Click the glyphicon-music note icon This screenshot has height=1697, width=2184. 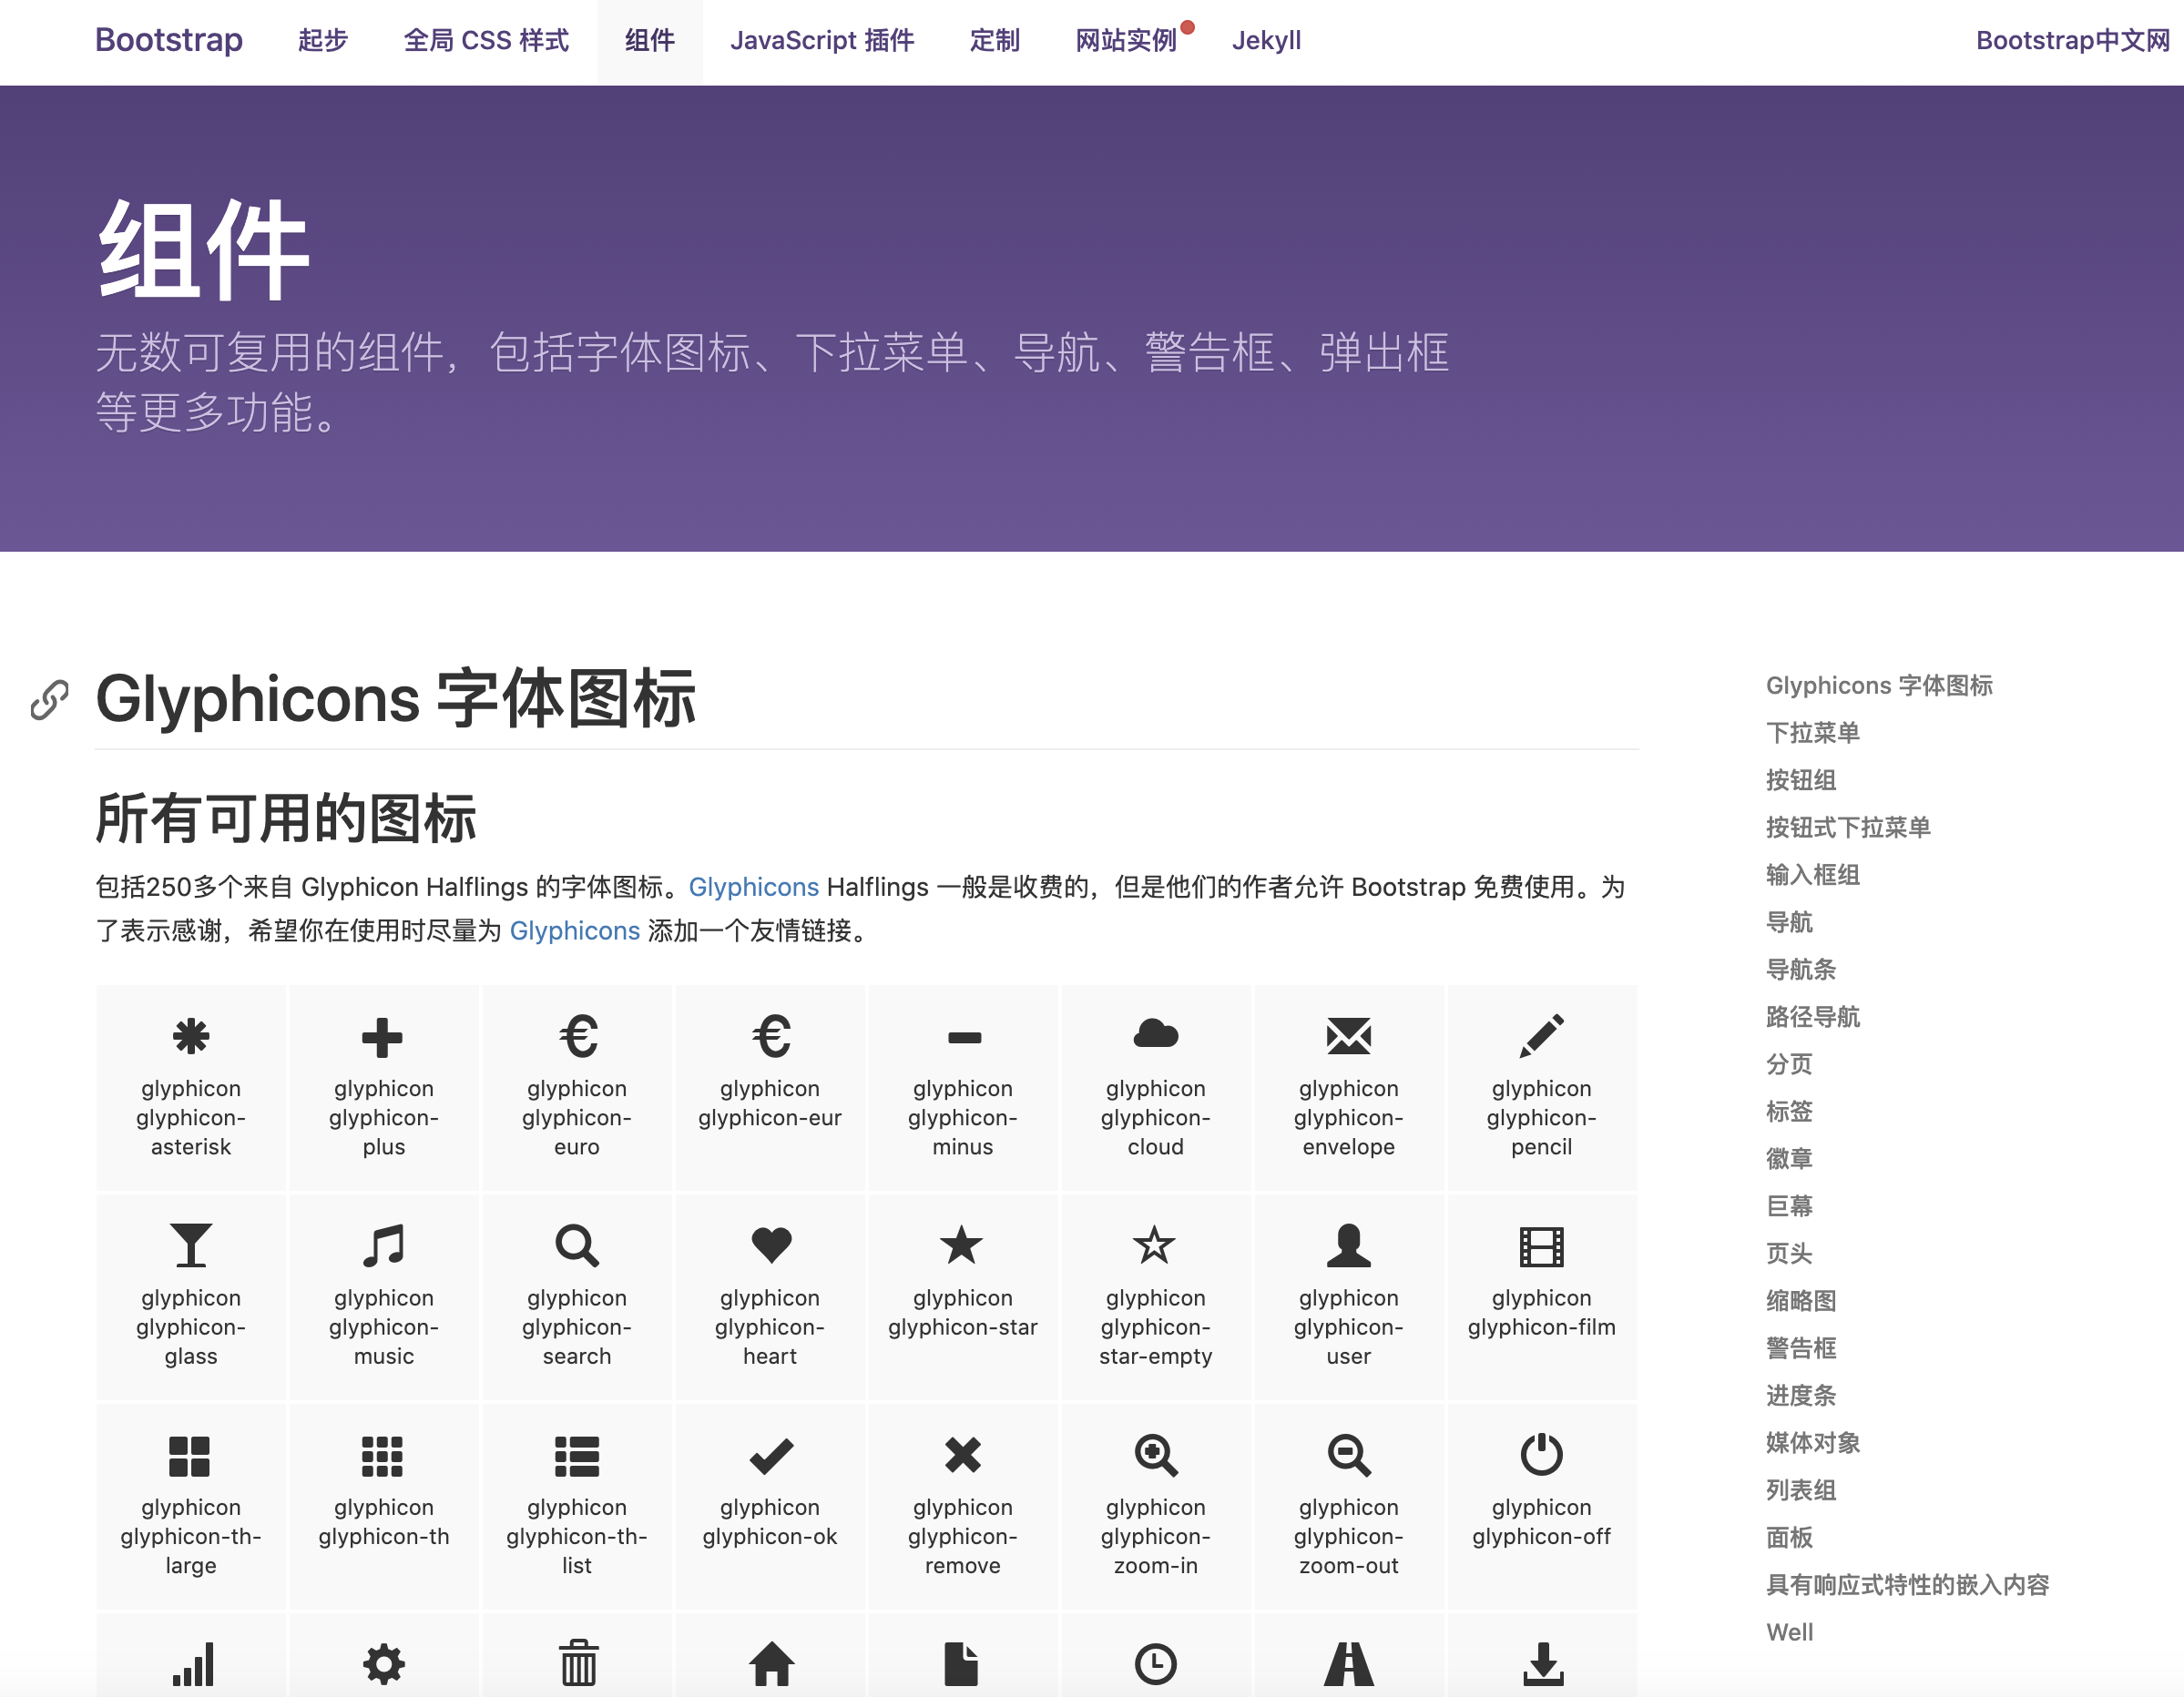point(383,1245)
